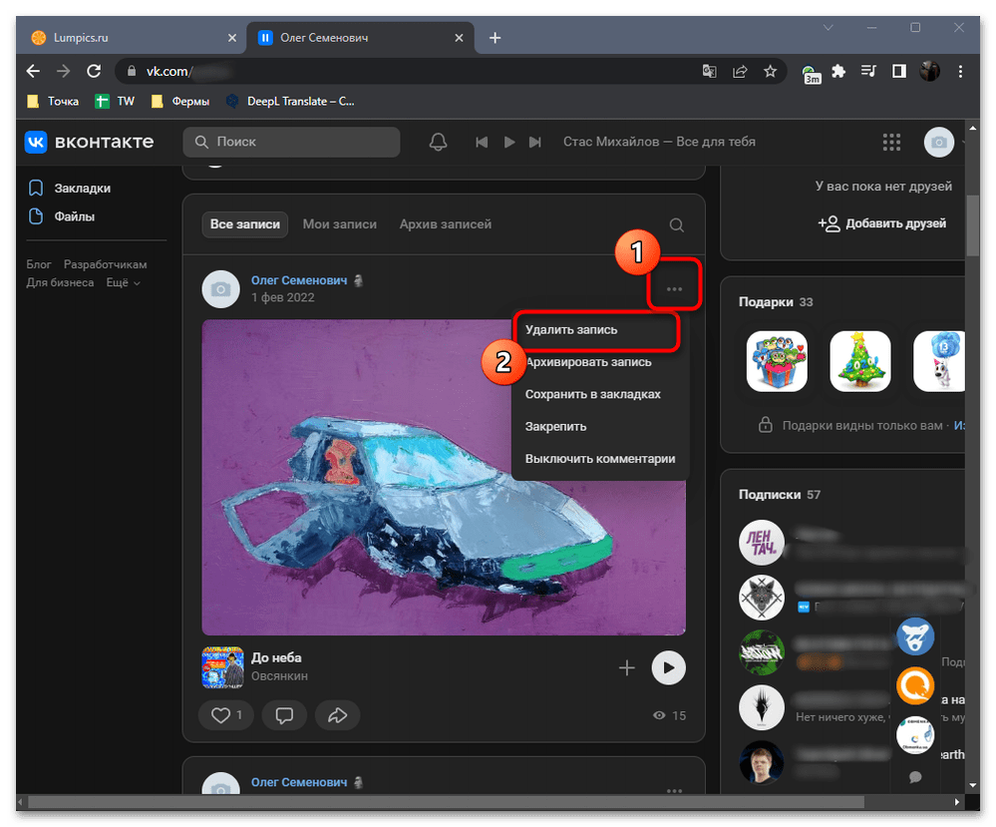This screenshot has width=996, height=827.
Task: Switch to Мои записи tab
Action: 339,224
